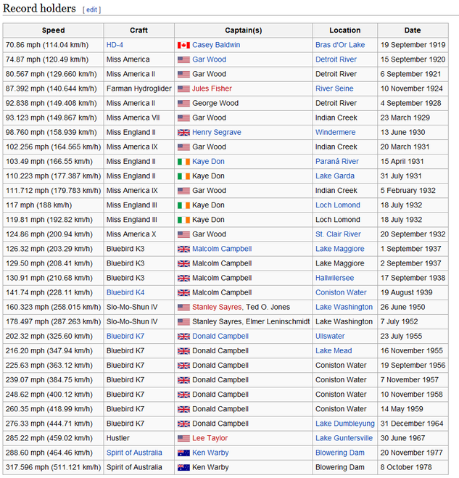Screen dimensions: 459x478
Task: Click the Miss America X cell
Action: [139, 234]
